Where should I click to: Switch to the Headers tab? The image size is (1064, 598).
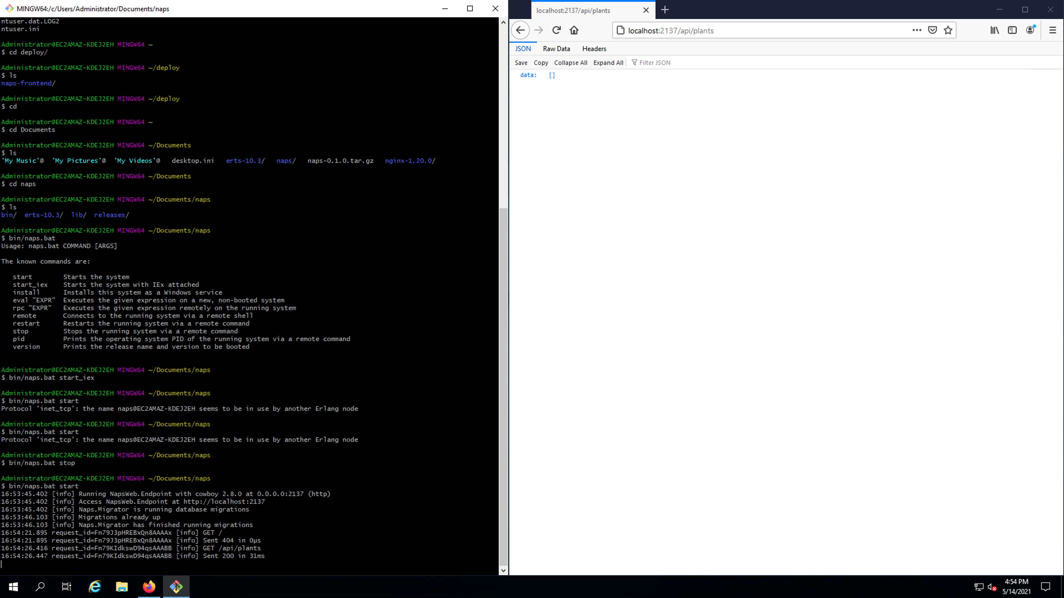(x=594, y=49)
